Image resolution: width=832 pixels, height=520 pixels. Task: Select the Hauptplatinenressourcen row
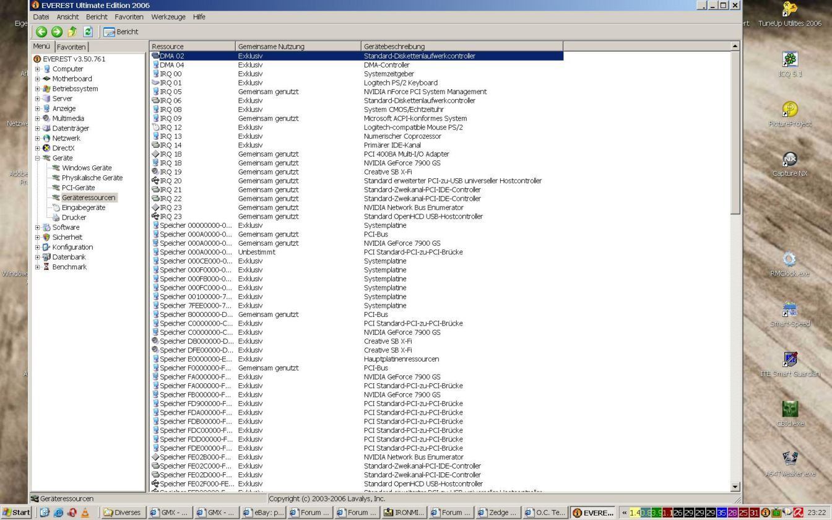(357, 359)
